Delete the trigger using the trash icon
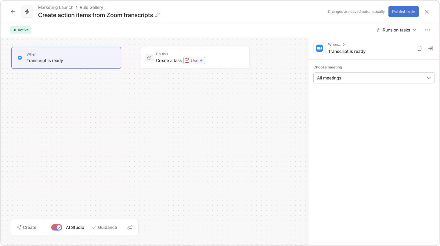The width and height of the screenshot is (440, 246). 420,48
